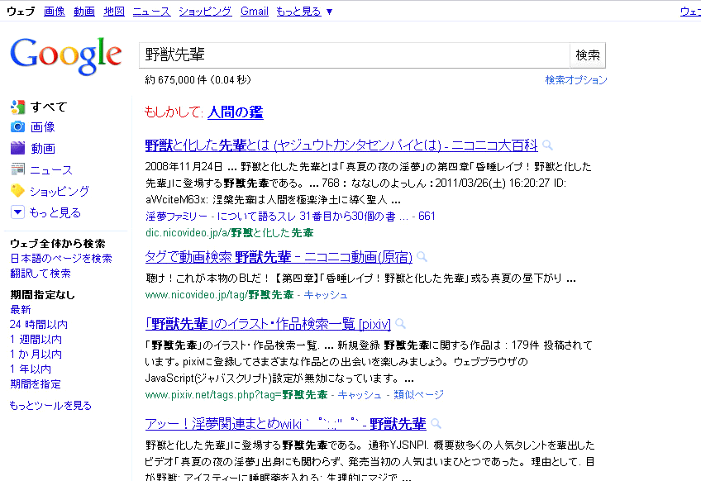701x481 pixels.
Task: Click the suggested query 人間の鑑
Action: [235, 112]
